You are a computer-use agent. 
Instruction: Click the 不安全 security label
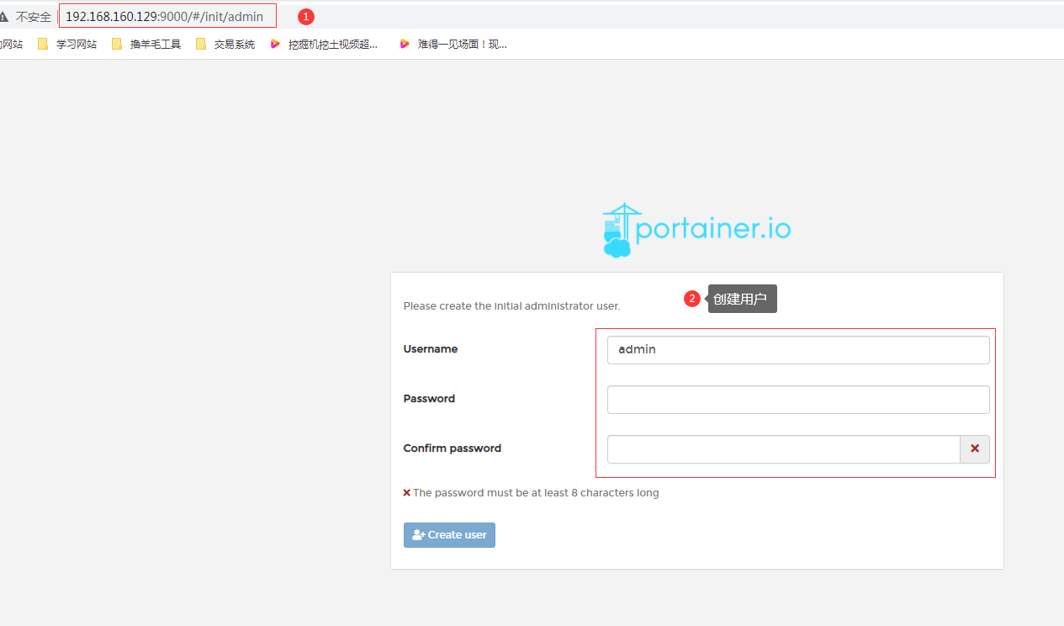(x=34, y=17)
